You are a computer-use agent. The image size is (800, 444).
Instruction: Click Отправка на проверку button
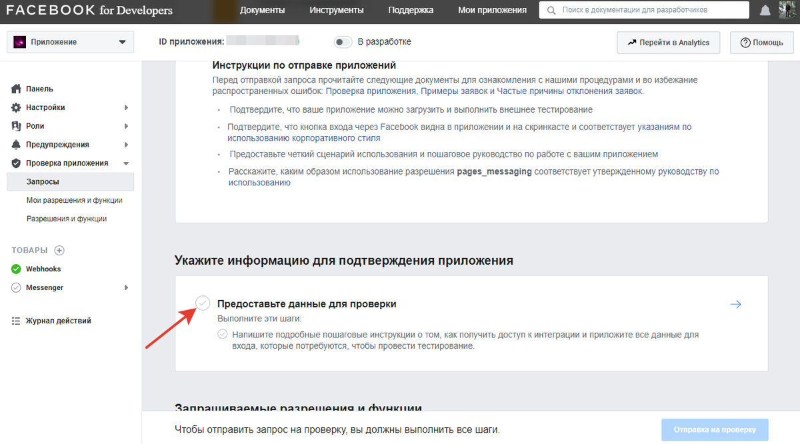pos(715,429)
